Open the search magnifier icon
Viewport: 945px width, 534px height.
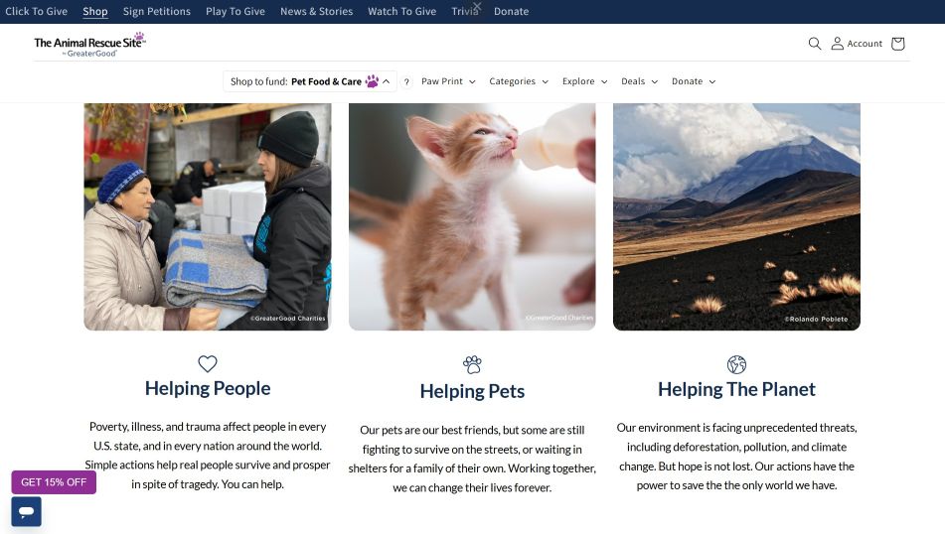tap(814, 44)
